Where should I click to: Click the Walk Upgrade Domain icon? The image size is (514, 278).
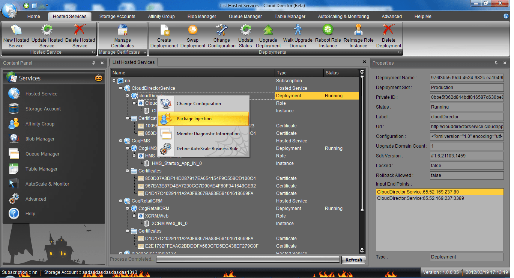(298, 30)
